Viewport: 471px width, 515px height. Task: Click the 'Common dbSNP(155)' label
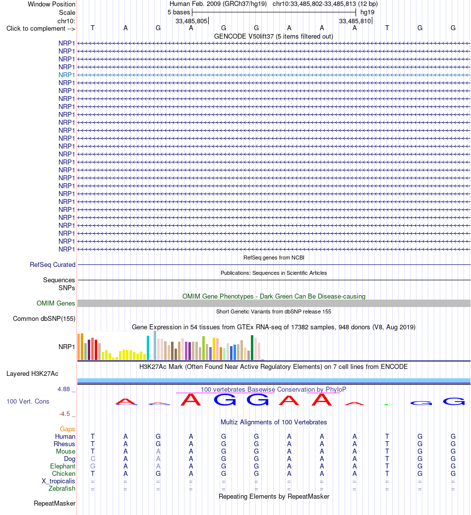tap(44, 318)
